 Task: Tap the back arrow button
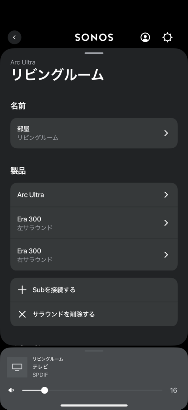click(14, 37)
